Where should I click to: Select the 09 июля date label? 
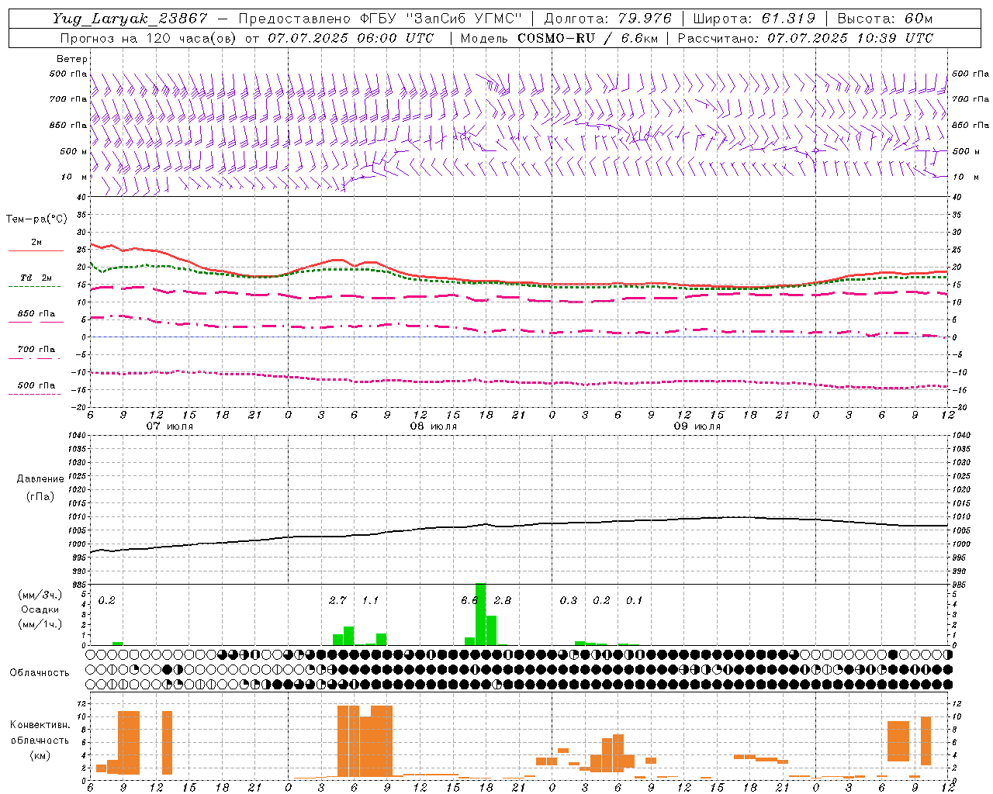(x=697, y=426)
